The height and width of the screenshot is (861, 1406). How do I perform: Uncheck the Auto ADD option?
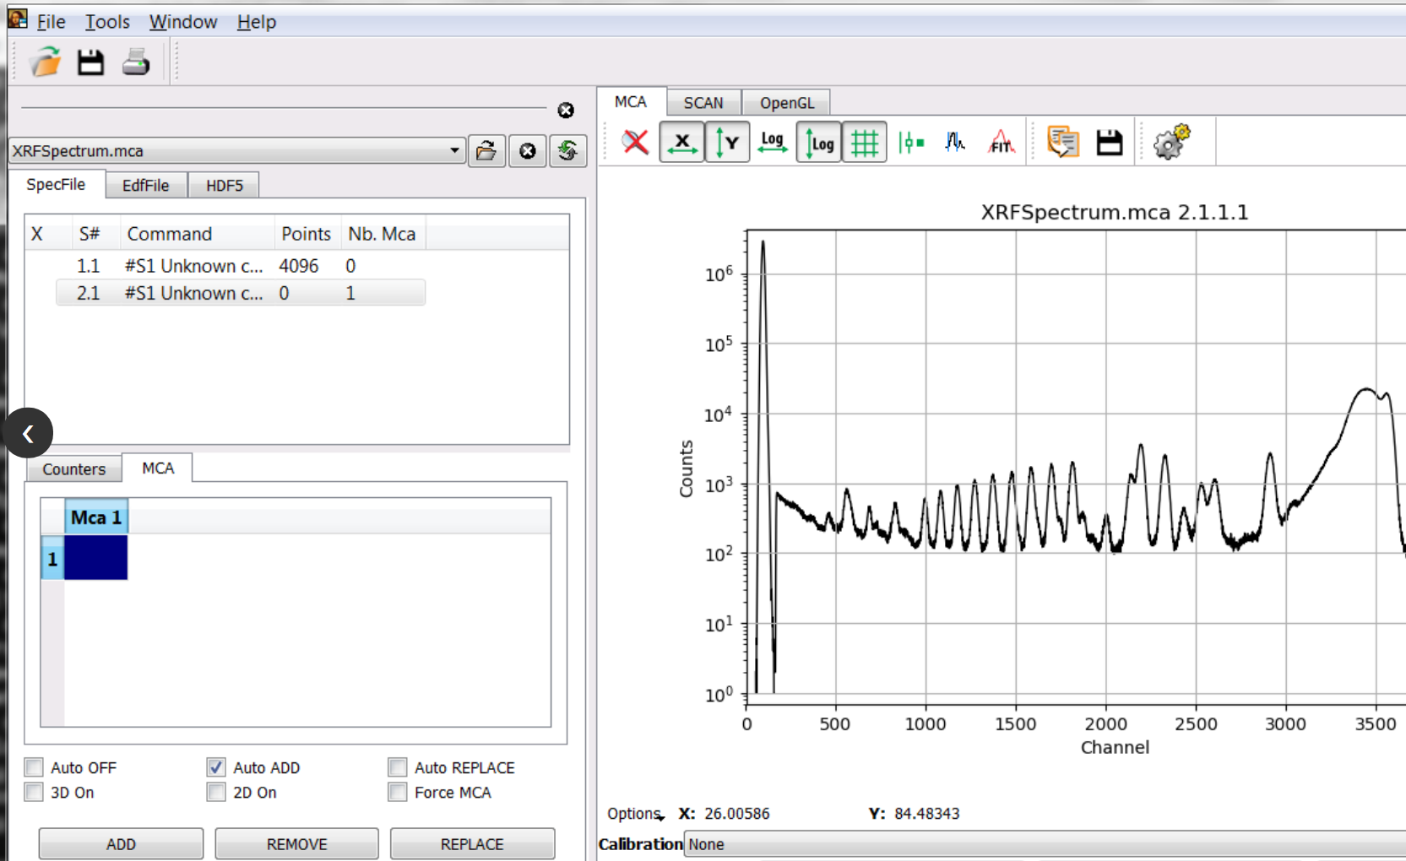(x=216, y=766)
